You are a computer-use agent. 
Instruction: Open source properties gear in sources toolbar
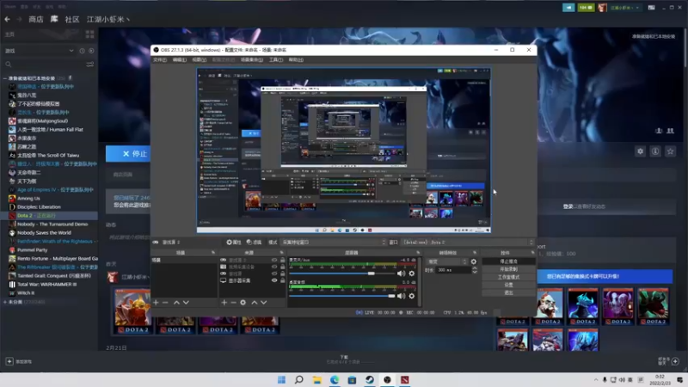click(243, 303)
